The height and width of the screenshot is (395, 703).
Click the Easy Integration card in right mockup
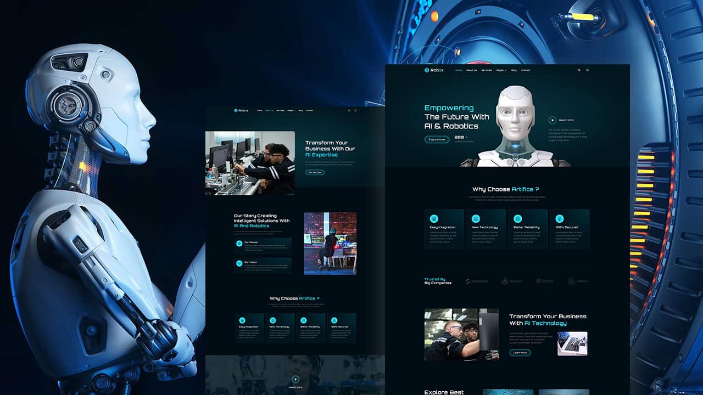(444, 229)
